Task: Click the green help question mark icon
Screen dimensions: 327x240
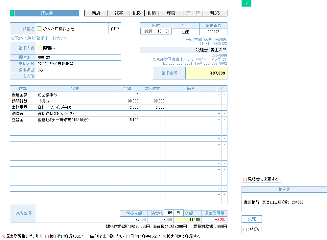Action: 246,4
